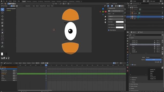Click the pan hand icon in the viewport
This screenshot has height=92, width=164.
coord(105,19)
